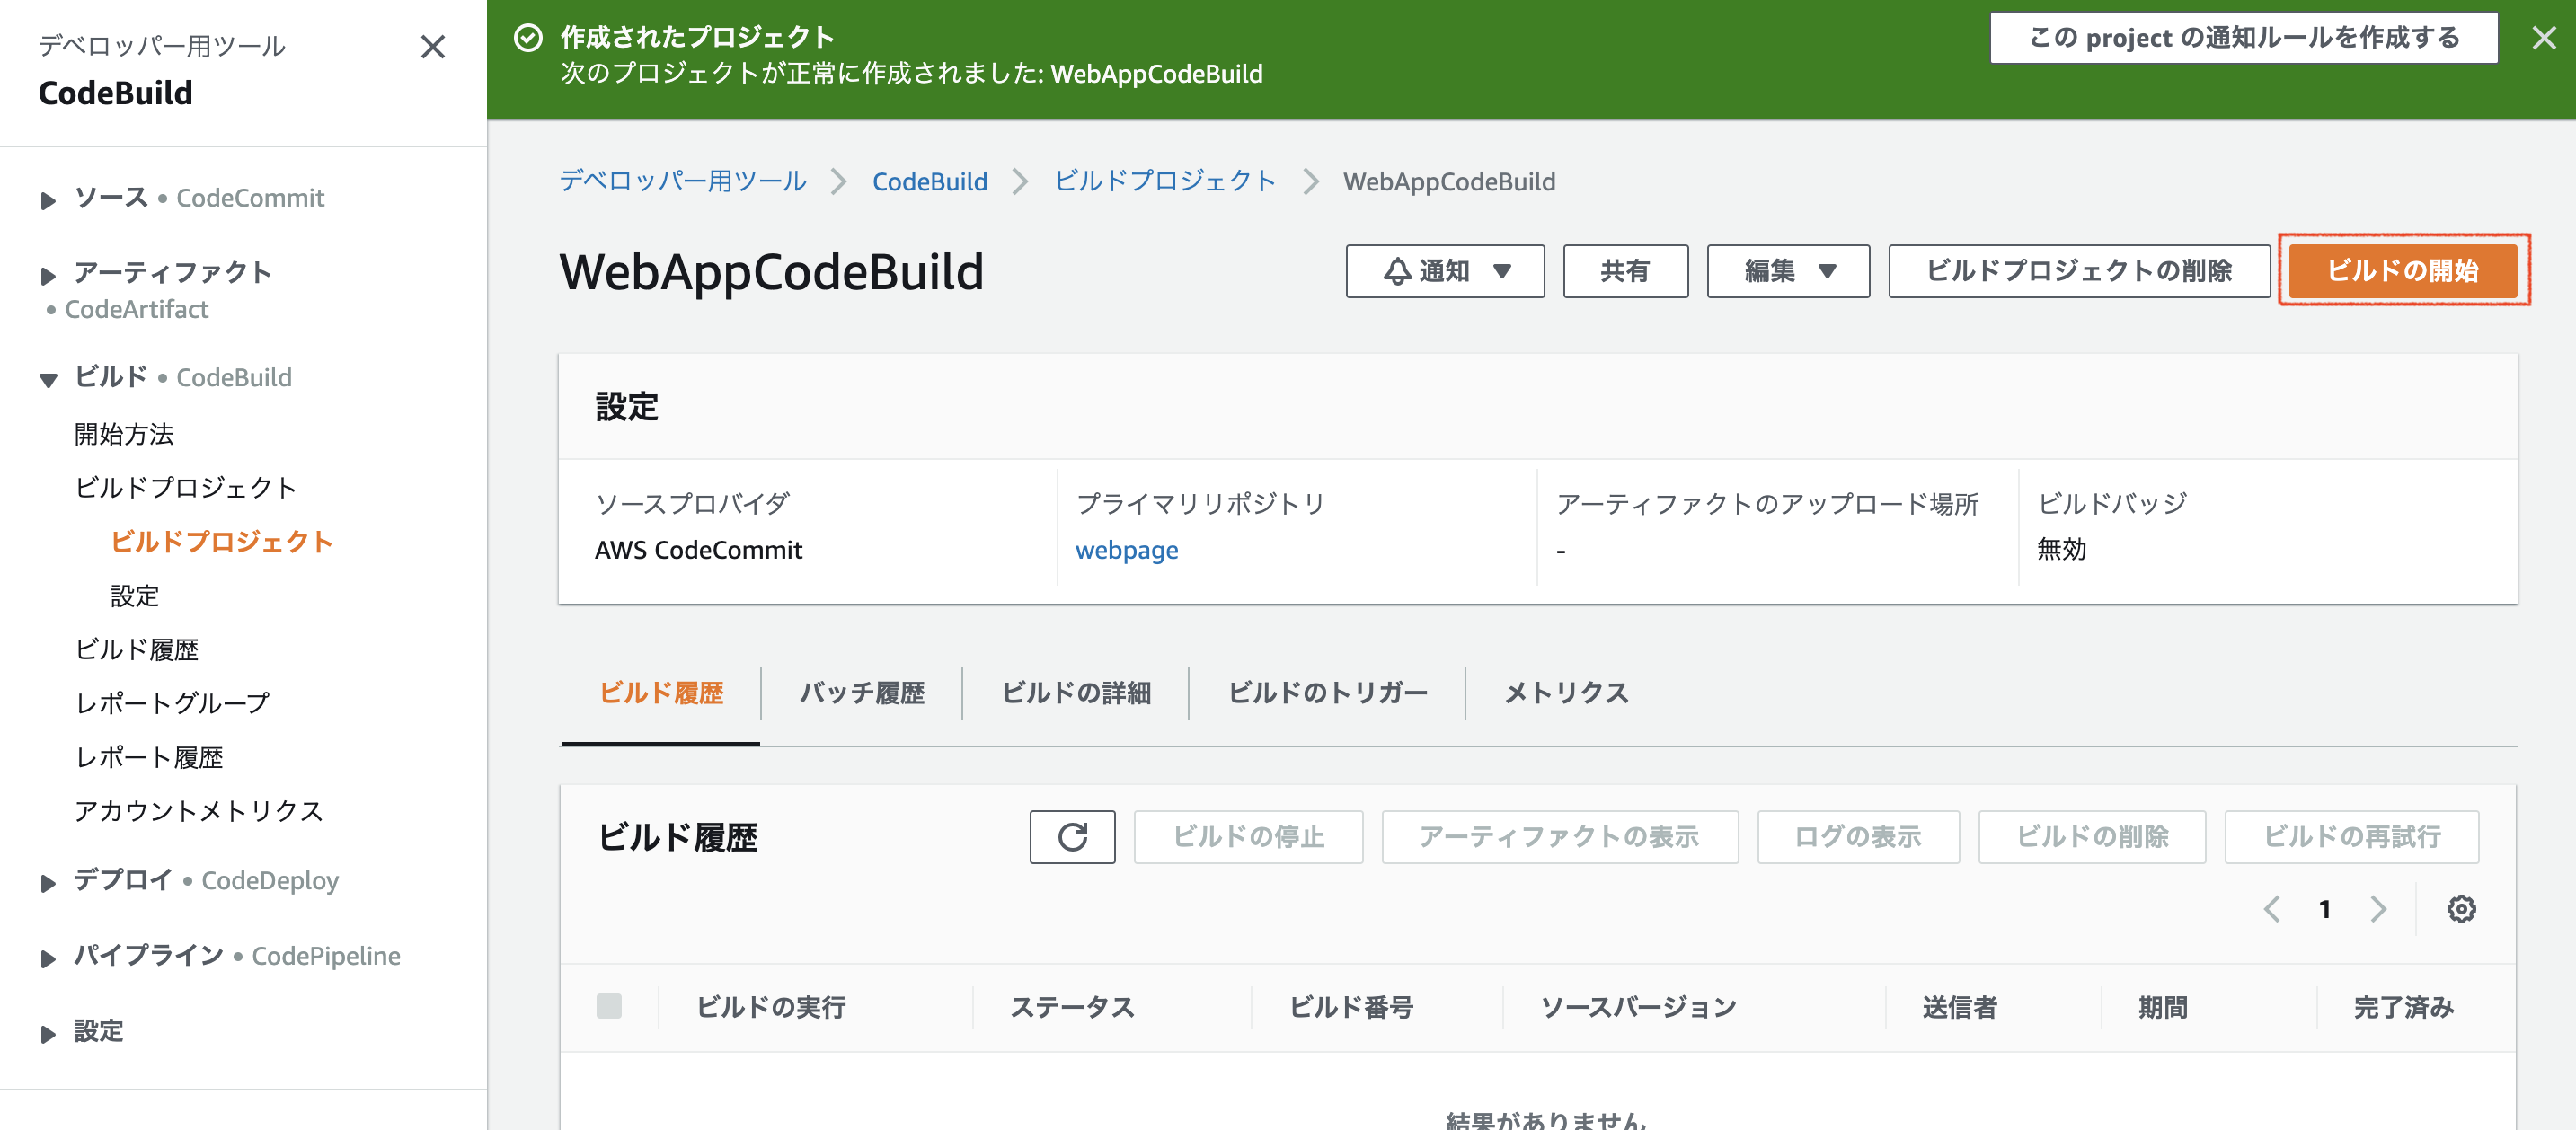This screenshot has width=2576, height=1130.
Task: Expand the 設定 section in sidebar
Action: pos(48,1034)
